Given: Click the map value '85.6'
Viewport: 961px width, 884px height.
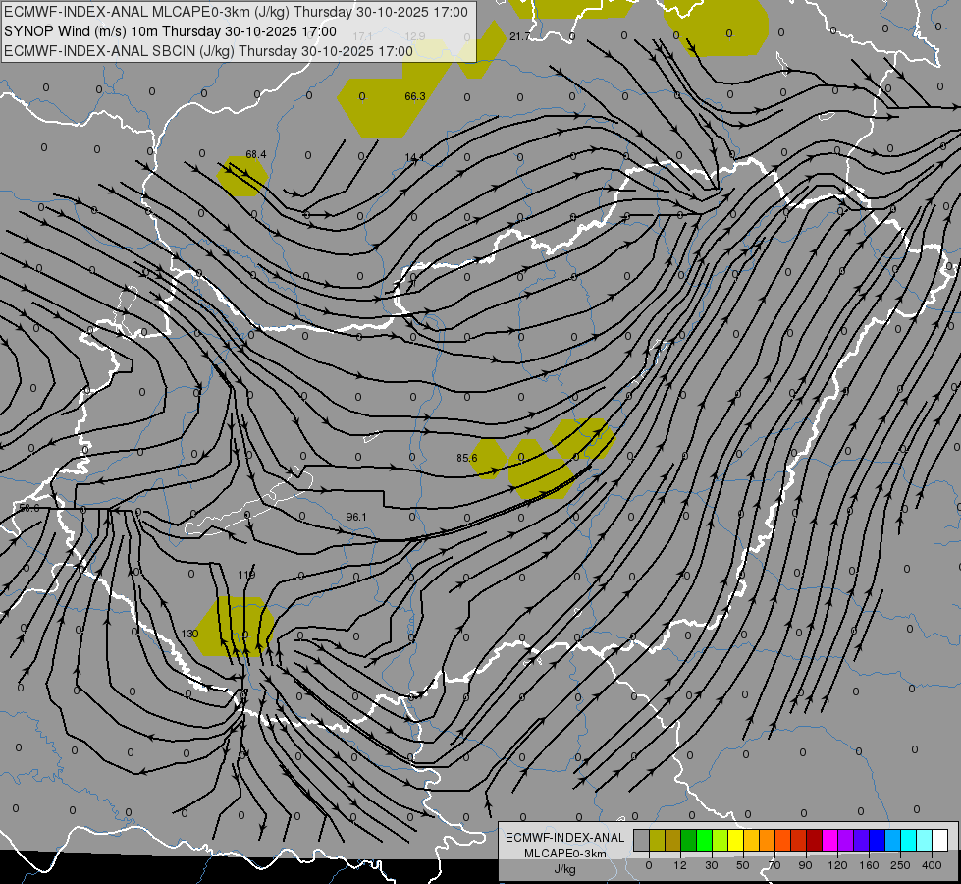Looking at the screenshot, I should [467, 458].
